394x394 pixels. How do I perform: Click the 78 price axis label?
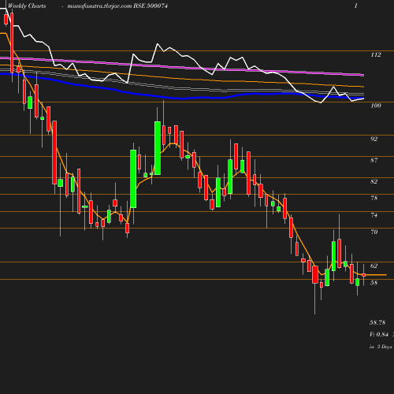(x=374, y=198)
